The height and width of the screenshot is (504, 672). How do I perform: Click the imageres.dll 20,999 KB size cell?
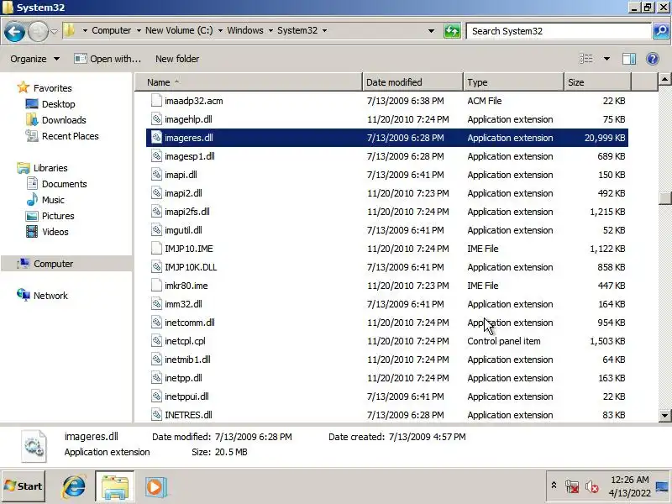point(605,138)
